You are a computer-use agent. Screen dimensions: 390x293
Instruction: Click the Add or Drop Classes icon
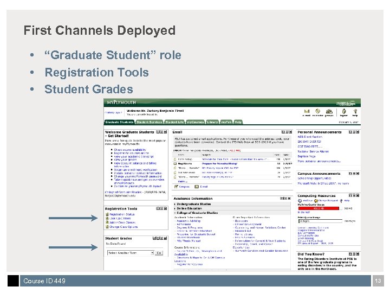[x=107, y=222]
